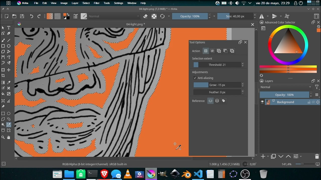Screen dimensions: 321x180
Task: Expand the Layers blending mode dropdown
Action: 286,87
